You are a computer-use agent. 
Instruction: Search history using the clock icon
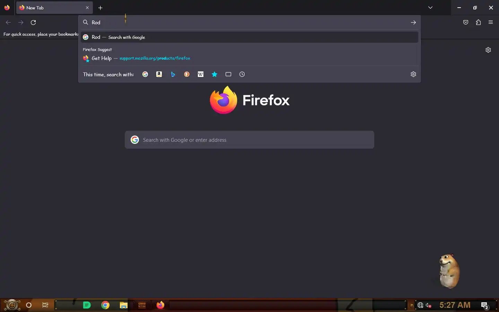[242, 74]
